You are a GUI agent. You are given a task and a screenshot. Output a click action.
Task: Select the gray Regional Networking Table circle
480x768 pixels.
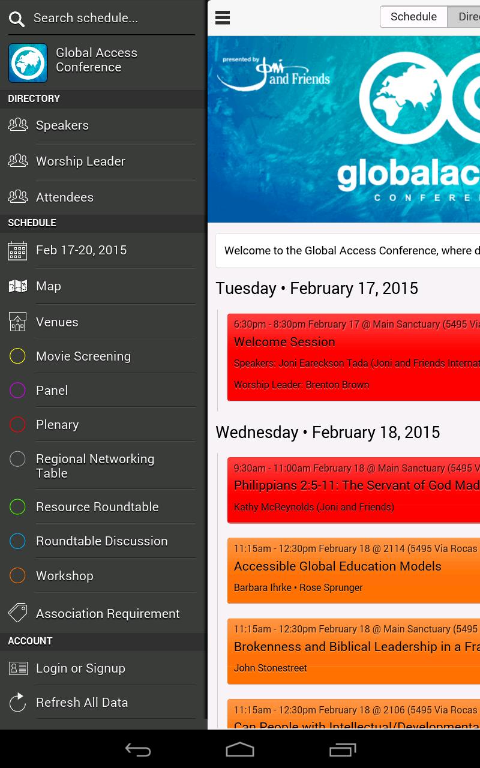17,459
